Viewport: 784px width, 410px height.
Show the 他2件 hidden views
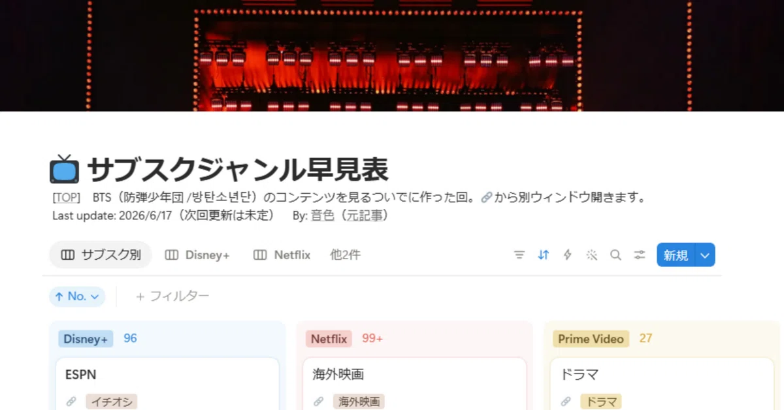click(345, 255)
